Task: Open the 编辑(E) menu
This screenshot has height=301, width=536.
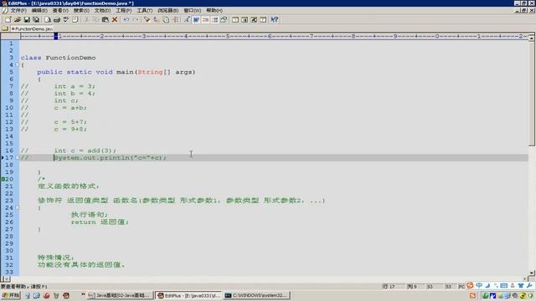Action: click(39, 11)
